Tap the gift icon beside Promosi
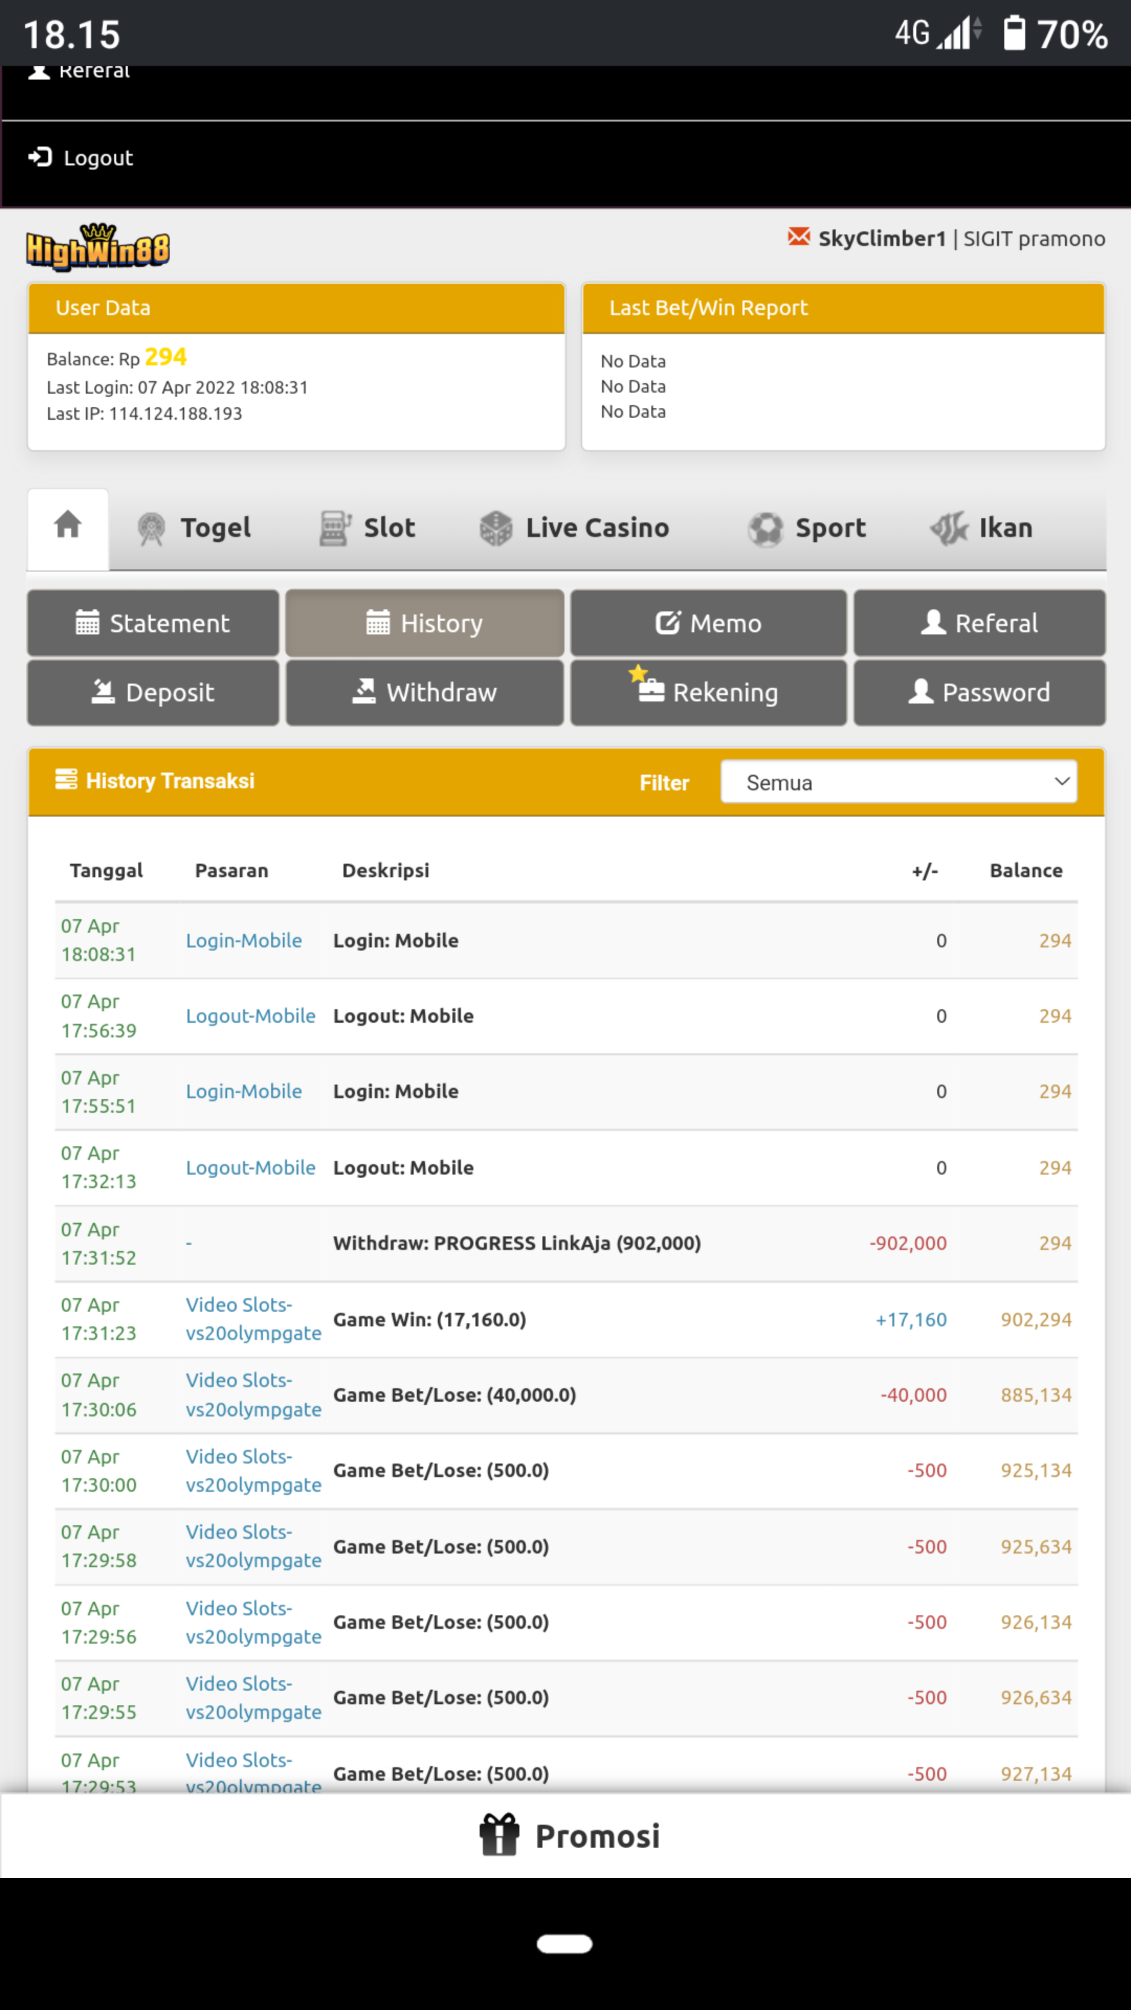The image size is (1131, 2010). coord(499,1835)
